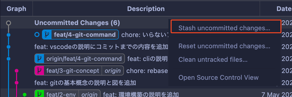Click the pink branch icon on feat/3-git-concept
Viewport: 292px width, 97px height.
39,71
